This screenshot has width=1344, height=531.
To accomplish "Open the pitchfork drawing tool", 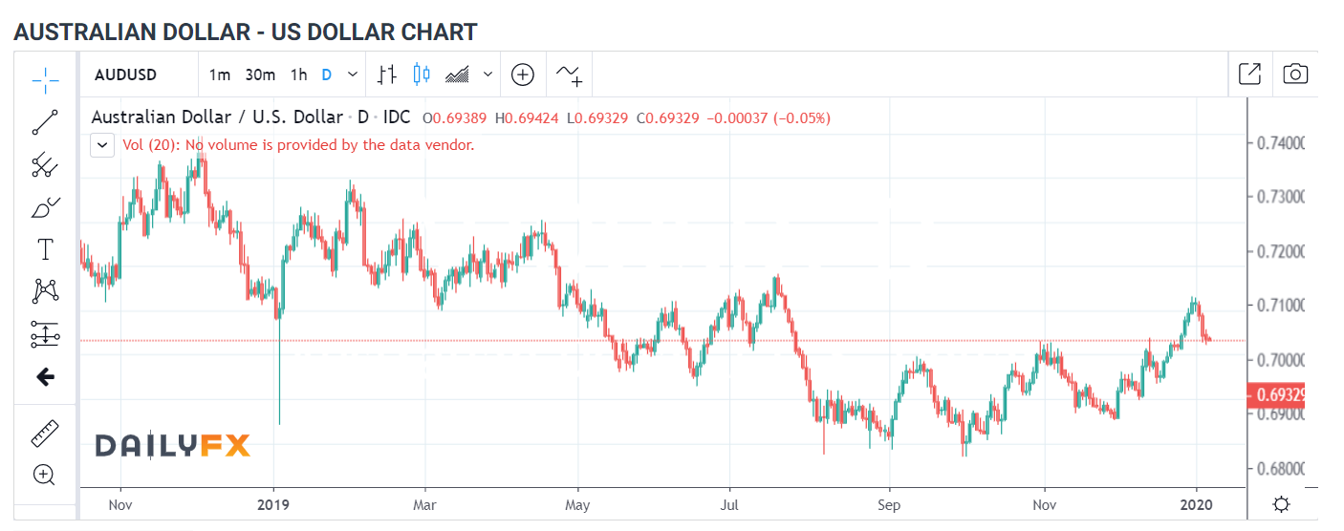I will 45,165.
